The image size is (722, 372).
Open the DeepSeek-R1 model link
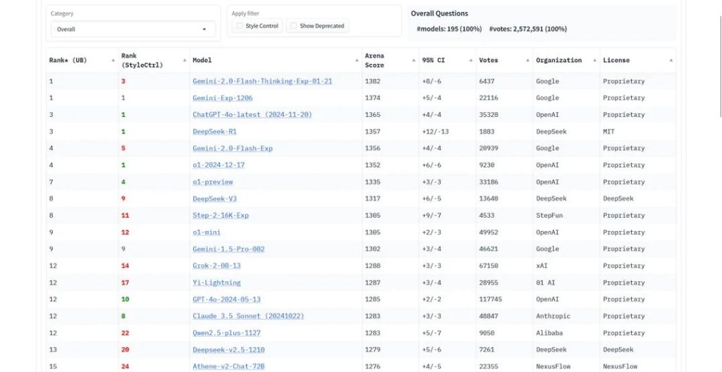point(214,132)
